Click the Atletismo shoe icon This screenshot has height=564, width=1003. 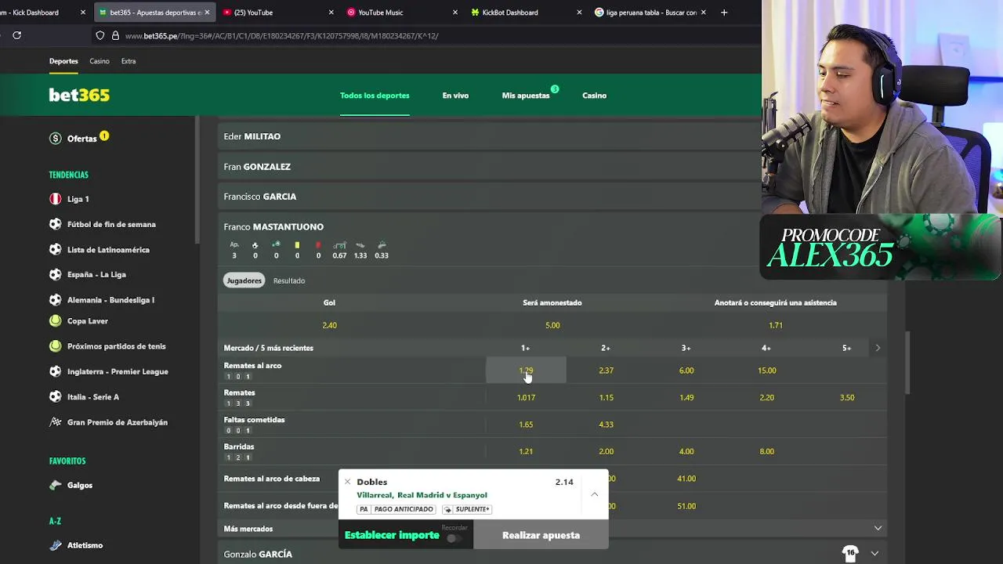coord(55,545)
